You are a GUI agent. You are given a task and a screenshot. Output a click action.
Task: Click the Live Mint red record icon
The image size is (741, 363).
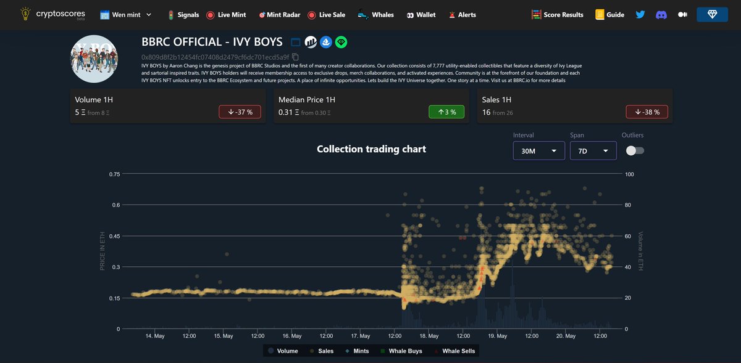point(210,15)
